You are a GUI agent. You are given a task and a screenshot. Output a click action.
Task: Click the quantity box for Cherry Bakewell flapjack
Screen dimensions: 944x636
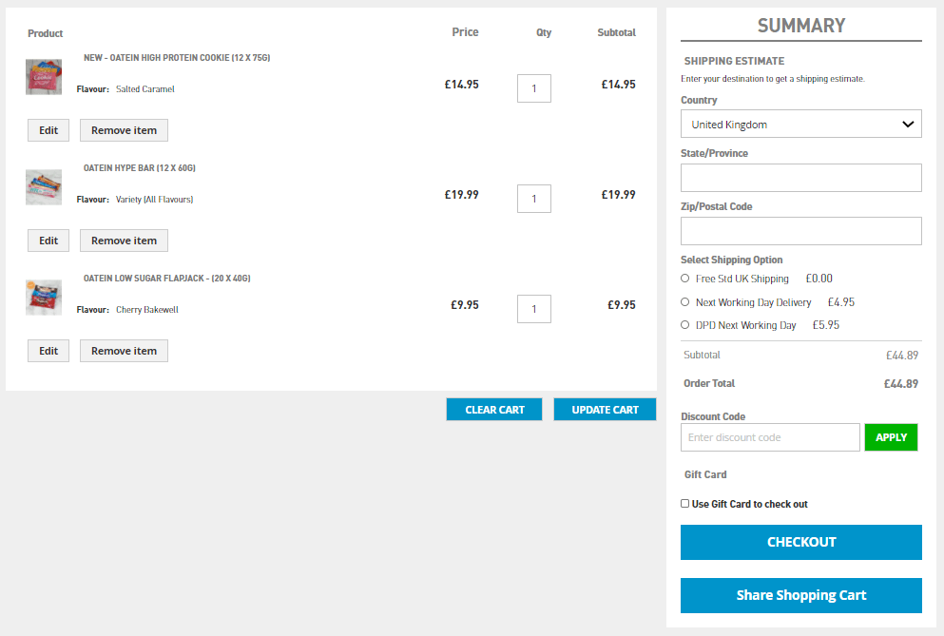[x=534, y=309]
